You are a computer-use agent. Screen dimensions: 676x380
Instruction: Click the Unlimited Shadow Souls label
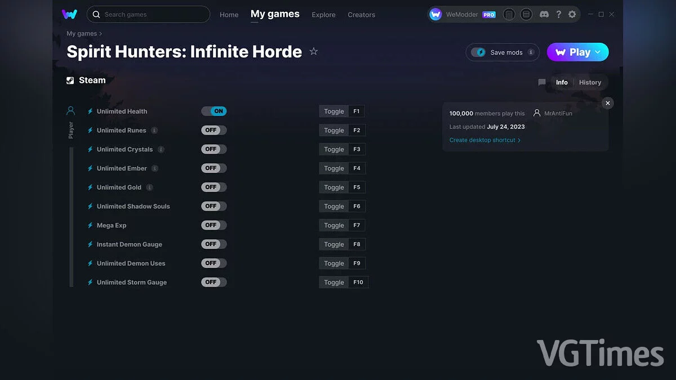tap(133, 207)
